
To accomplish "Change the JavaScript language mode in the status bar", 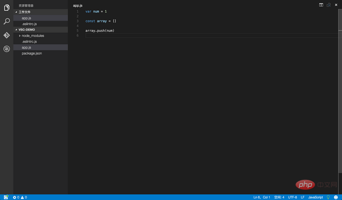I will click(x=315, y=197).
